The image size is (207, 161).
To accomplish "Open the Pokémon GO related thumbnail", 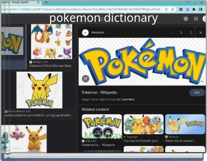I will (x=102, y=126).
